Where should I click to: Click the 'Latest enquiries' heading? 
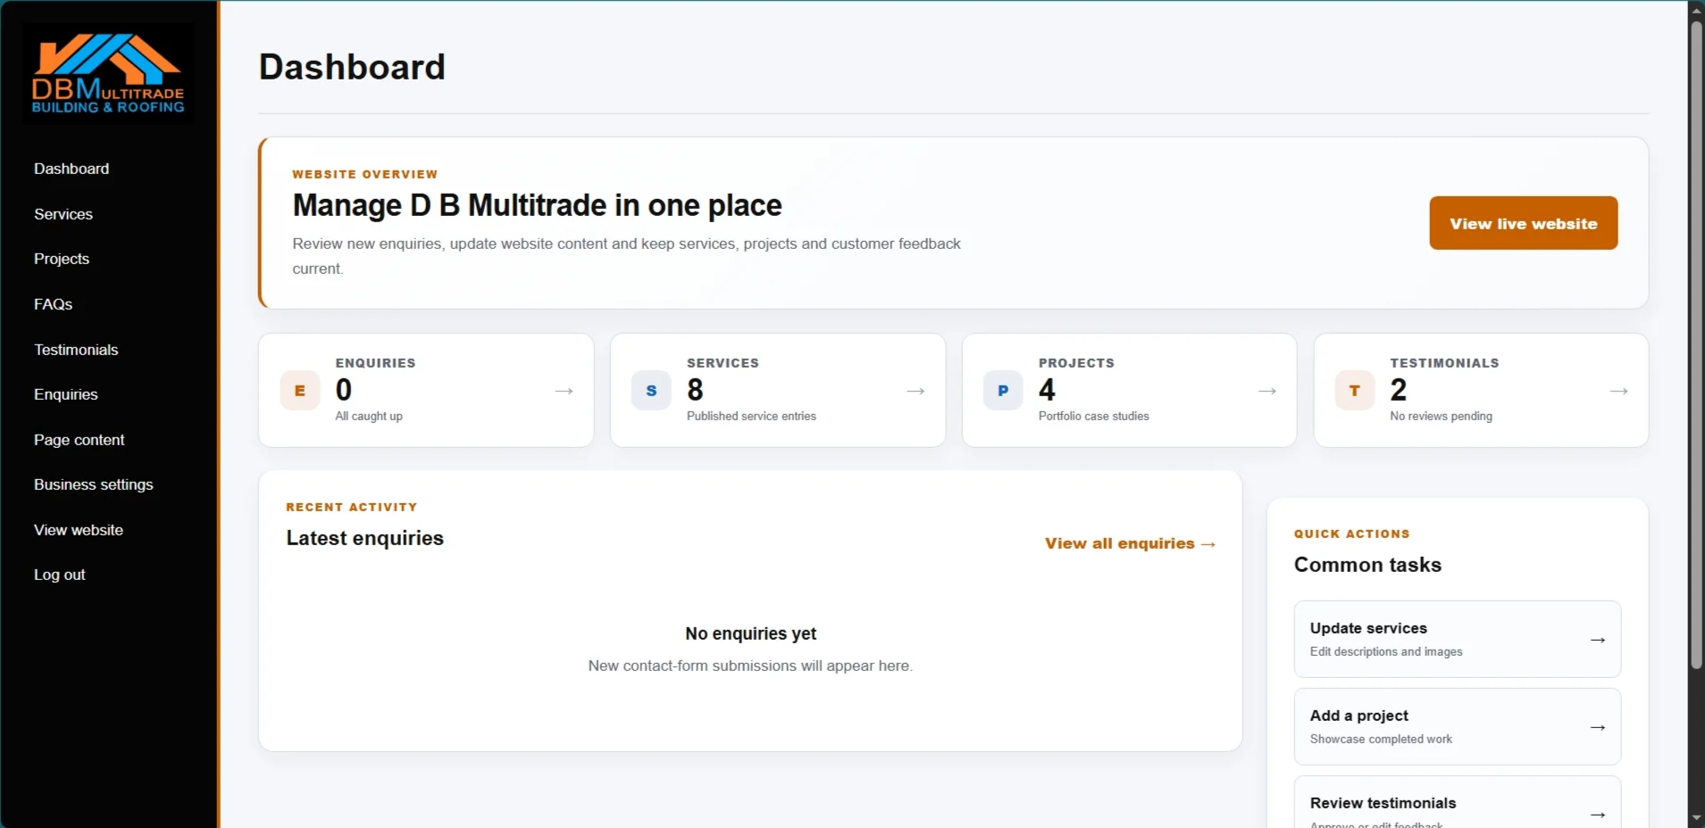tap(364, 538)
